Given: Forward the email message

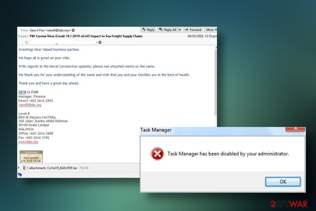Looking at the screenshot, I should pyautogui.click(x=193, y=30).
